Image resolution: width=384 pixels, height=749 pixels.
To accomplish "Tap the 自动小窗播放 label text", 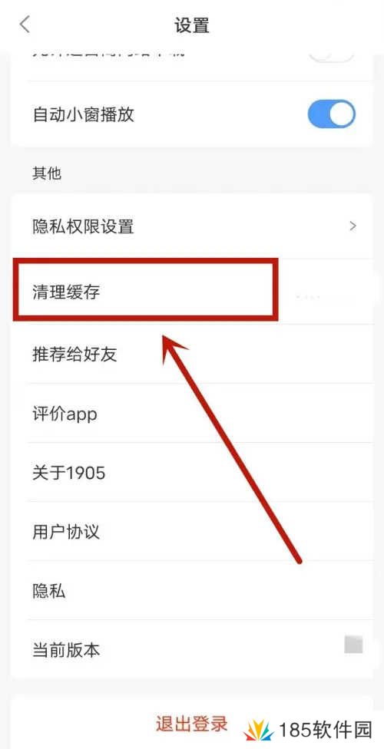I will [x=83, y=115].
